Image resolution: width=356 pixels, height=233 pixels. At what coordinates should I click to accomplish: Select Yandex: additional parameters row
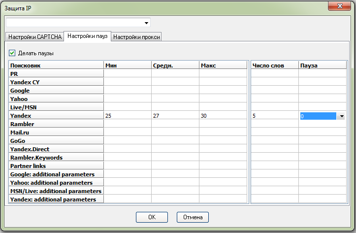56,200
